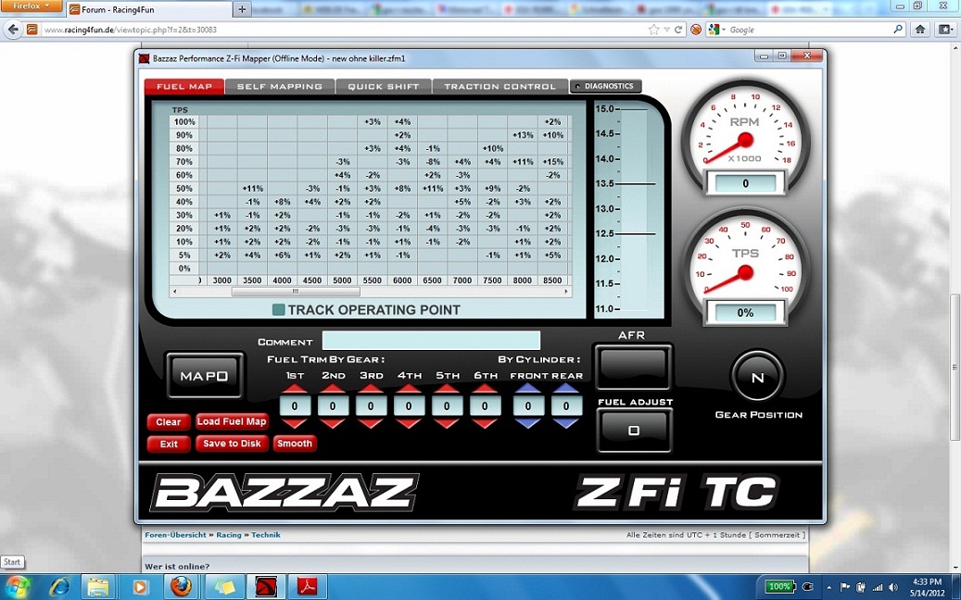Select the Quick Shift tab
The height and width of the screenshot is (600, 961).
coord(383,87)
